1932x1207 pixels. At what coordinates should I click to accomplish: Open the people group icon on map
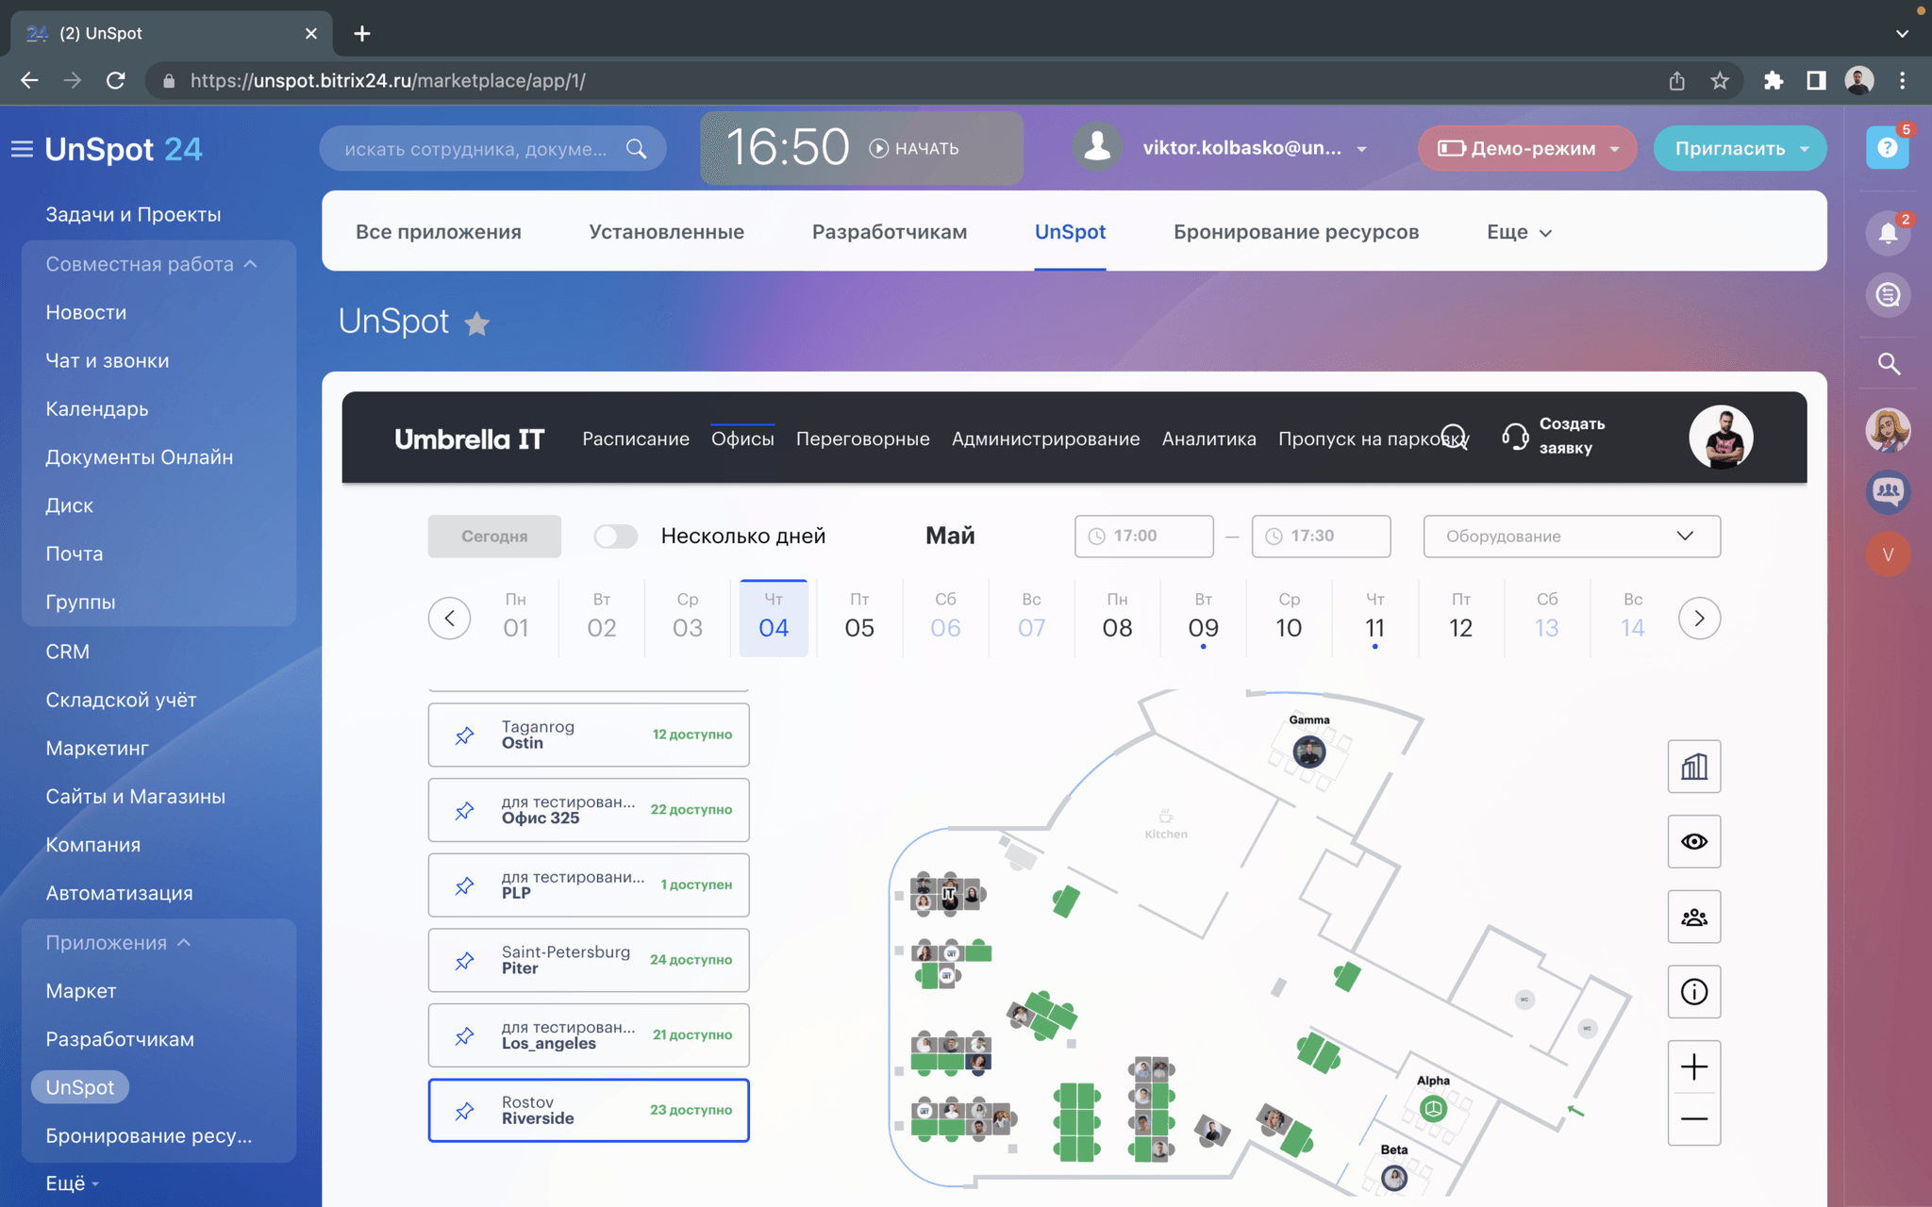[x=1693, y=917]
